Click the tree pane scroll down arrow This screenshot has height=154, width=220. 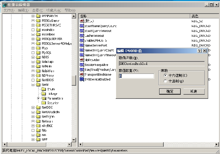coord(74,139)
